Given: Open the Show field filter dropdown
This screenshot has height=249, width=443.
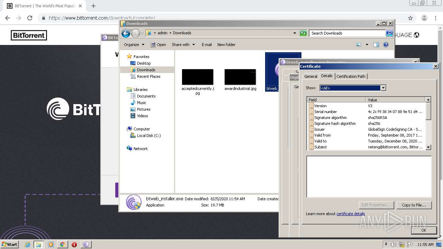Looking at the screenshot, I should pos(383,88).
